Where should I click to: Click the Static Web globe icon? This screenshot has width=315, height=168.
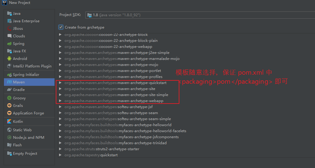(x=9, y=130)
